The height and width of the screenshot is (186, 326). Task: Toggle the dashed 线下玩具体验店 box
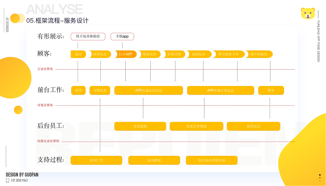[x=88, y=36]
